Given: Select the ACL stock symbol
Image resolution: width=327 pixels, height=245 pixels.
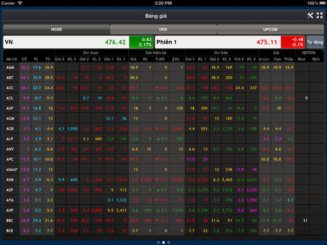Looking at the screenshot, I should [10, 98].
